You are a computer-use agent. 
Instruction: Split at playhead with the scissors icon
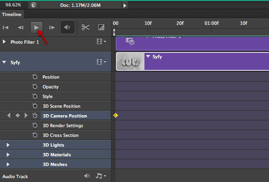[85, 27]
